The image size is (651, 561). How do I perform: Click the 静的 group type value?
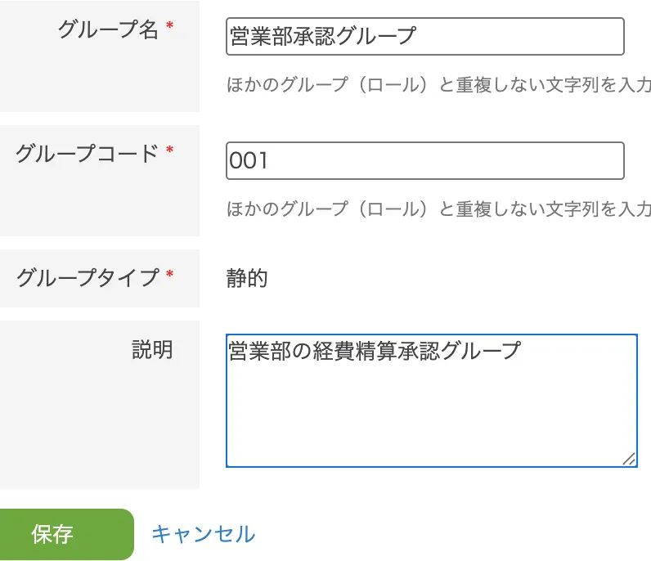pos(247,279)
